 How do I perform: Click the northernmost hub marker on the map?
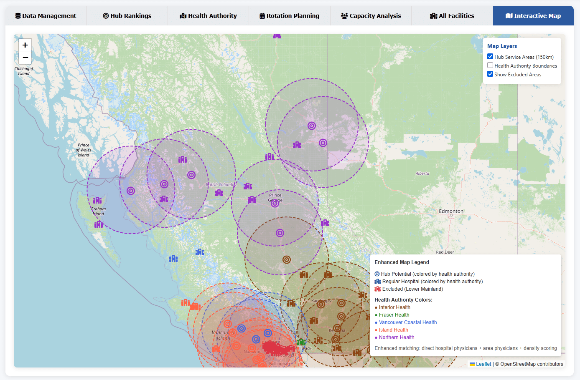pyautogui.click(x=312, y=126)
